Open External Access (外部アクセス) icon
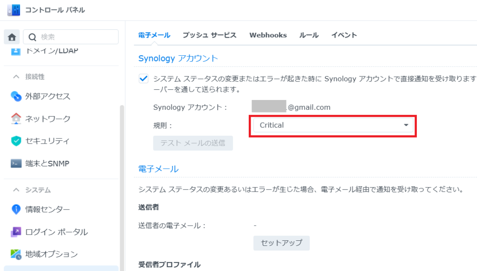This screenshot has height=271, width=477. [x=16, y=96]
